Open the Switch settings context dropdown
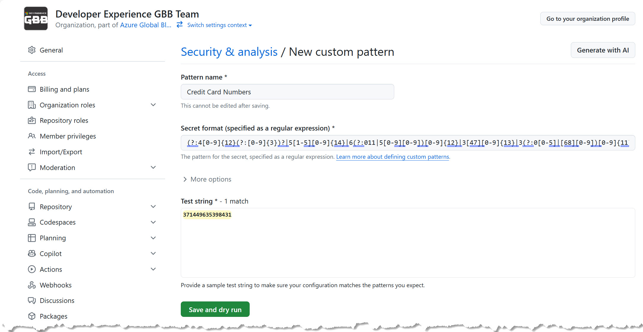 219,25
